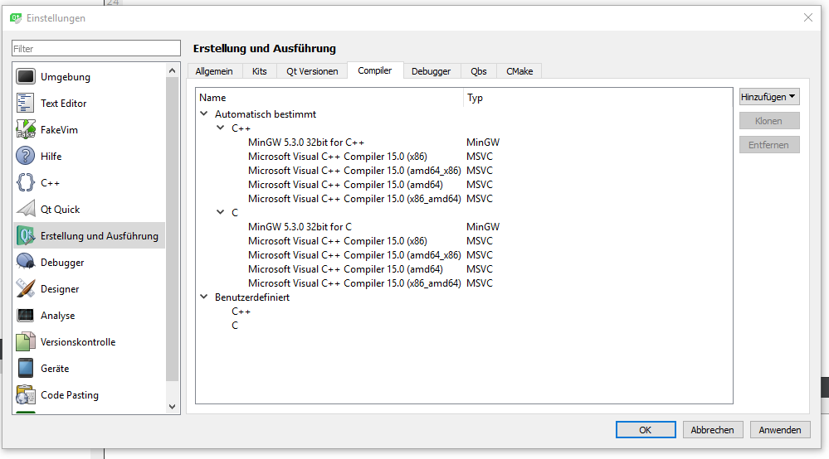This screenshot has height=459, width=829.
Task: Click Erstellung und Ausführung icon
Action: (26, 236)
